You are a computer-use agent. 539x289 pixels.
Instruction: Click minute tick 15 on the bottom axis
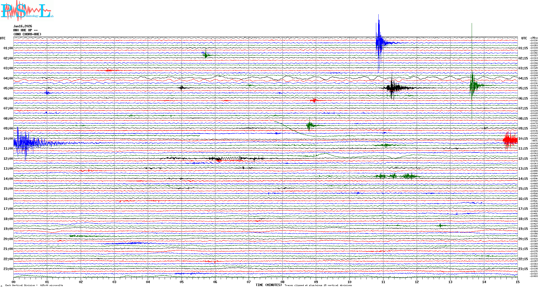pos(517,282)
